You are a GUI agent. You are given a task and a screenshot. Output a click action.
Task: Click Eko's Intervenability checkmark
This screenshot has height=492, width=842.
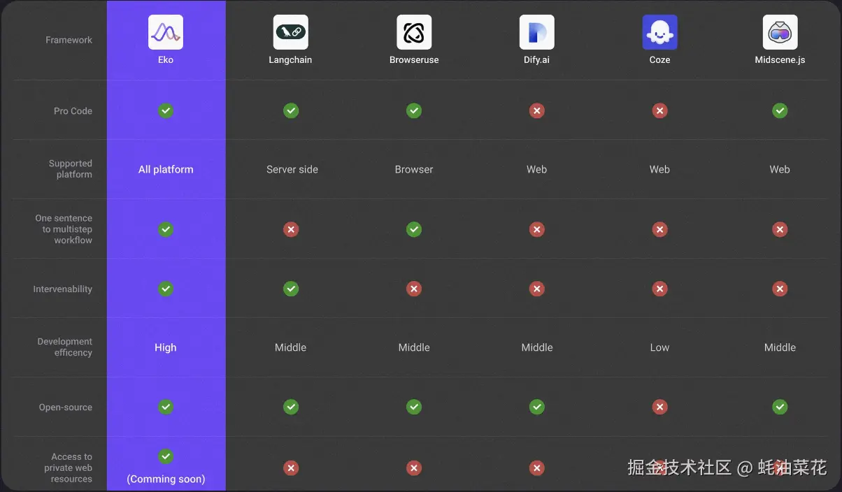click(166, 289)
